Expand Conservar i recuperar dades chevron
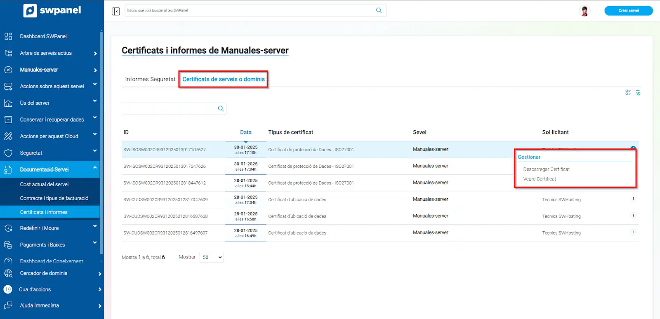Viewport: 660px width, 319px height. click(x=95, y=117)
